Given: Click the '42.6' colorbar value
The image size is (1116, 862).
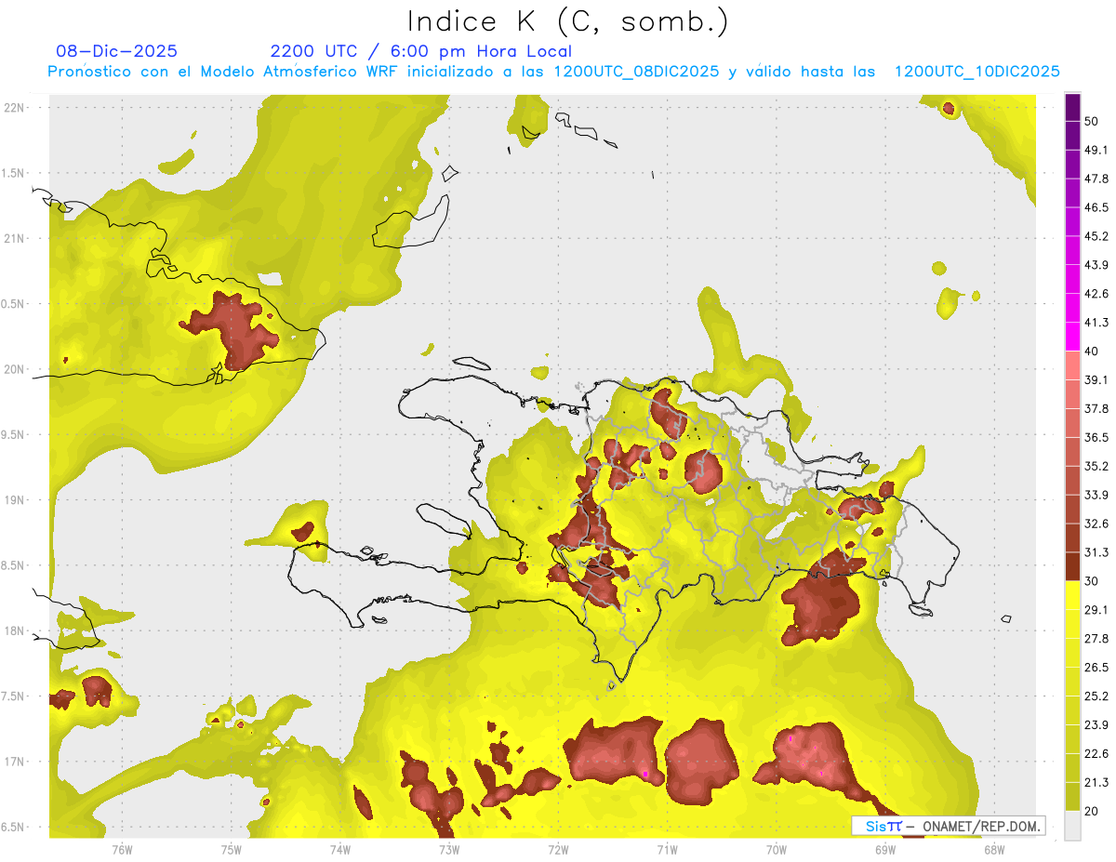Looking at the screenshot, I should coord(1096,294).
